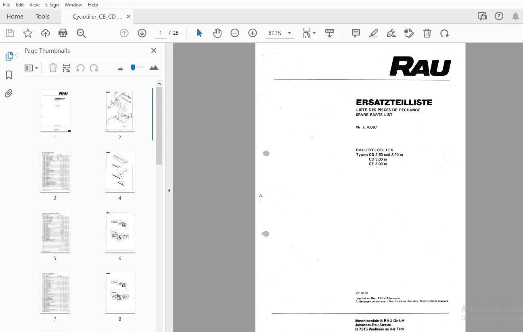The width and height of the screenshot is (523, 332).
Task: Delete selected thumbnails with the panel trash icon
Action: coord(53,68)
